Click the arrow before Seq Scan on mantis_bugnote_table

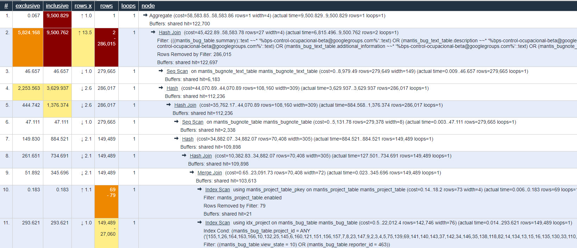pyautogui.click(x=176, y=122)
